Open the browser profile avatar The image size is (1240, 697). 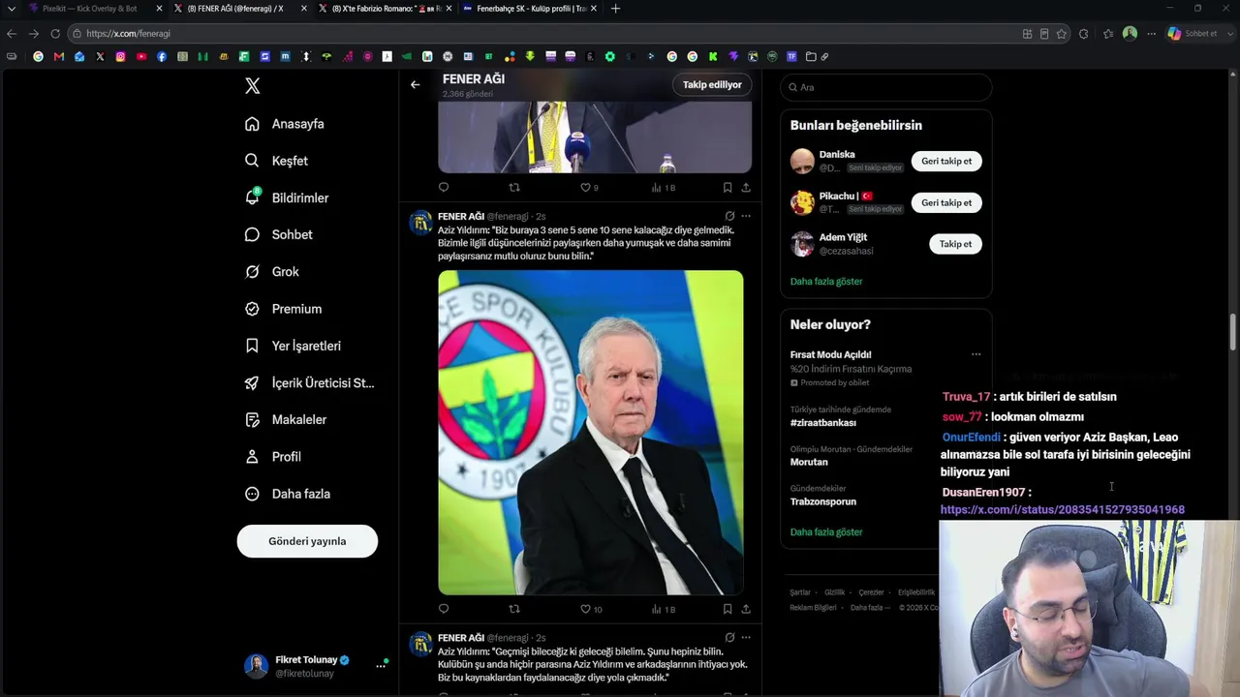point(1130,34)
